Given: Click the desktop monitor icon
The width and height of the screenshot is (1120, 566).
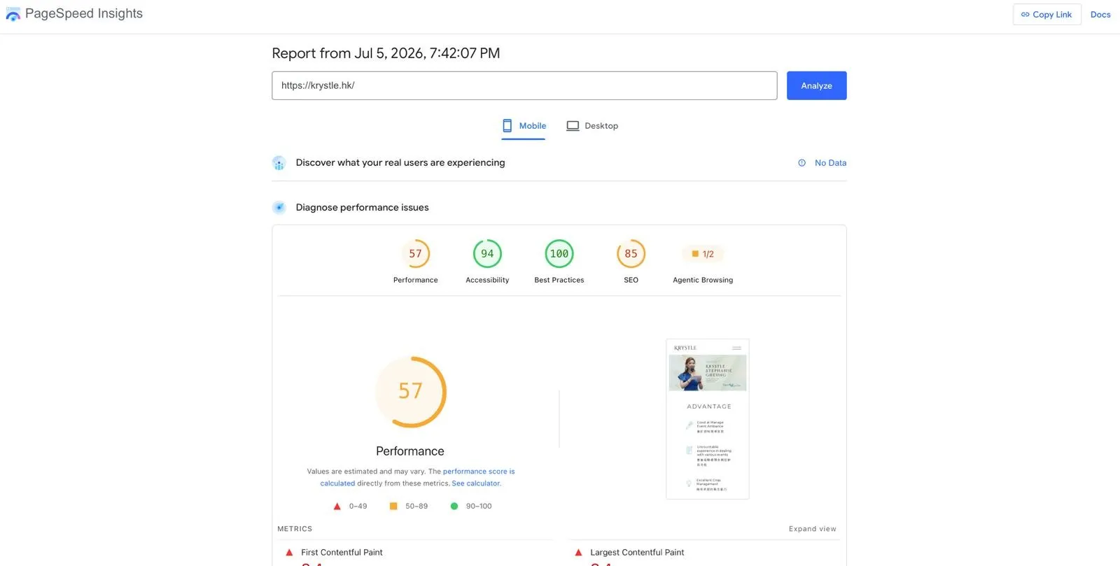Looking at the screenshot, I should [573, 126].
